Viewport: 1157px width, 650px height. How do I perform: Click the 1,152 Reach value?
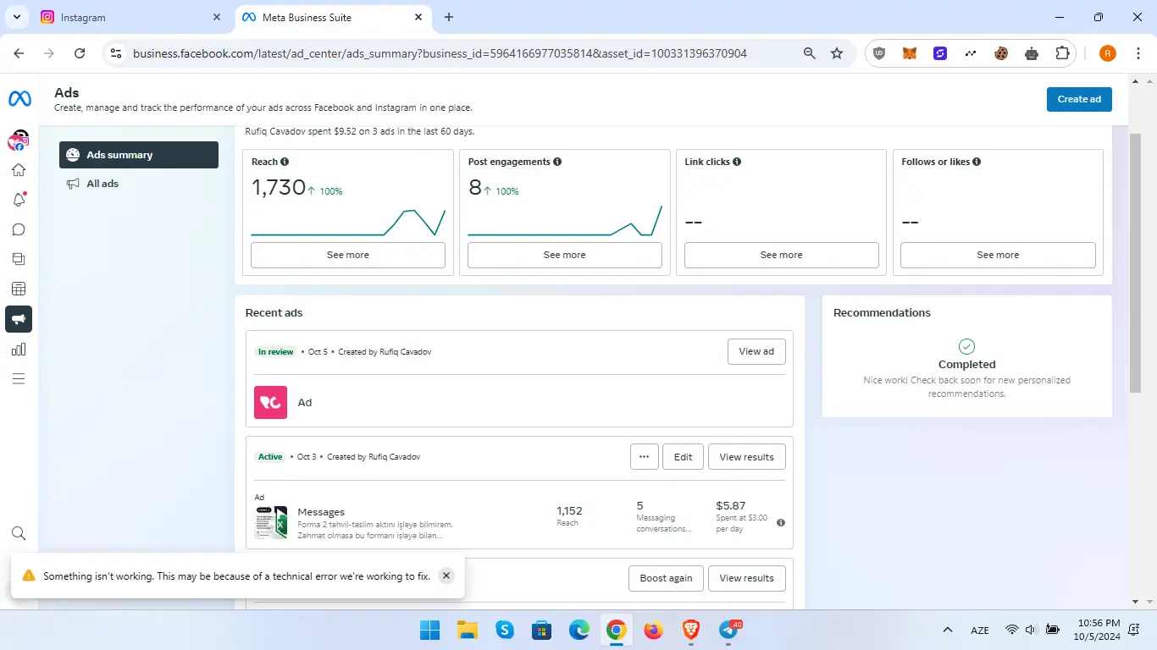pos(569,511)
